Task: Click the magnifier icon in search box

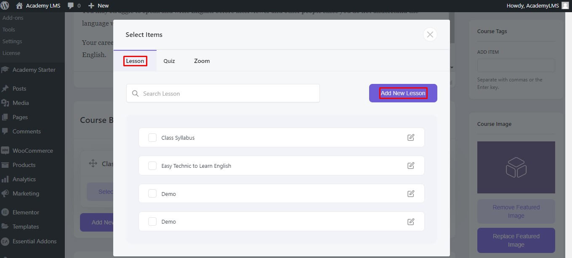Action: click(x=135, y=94)
